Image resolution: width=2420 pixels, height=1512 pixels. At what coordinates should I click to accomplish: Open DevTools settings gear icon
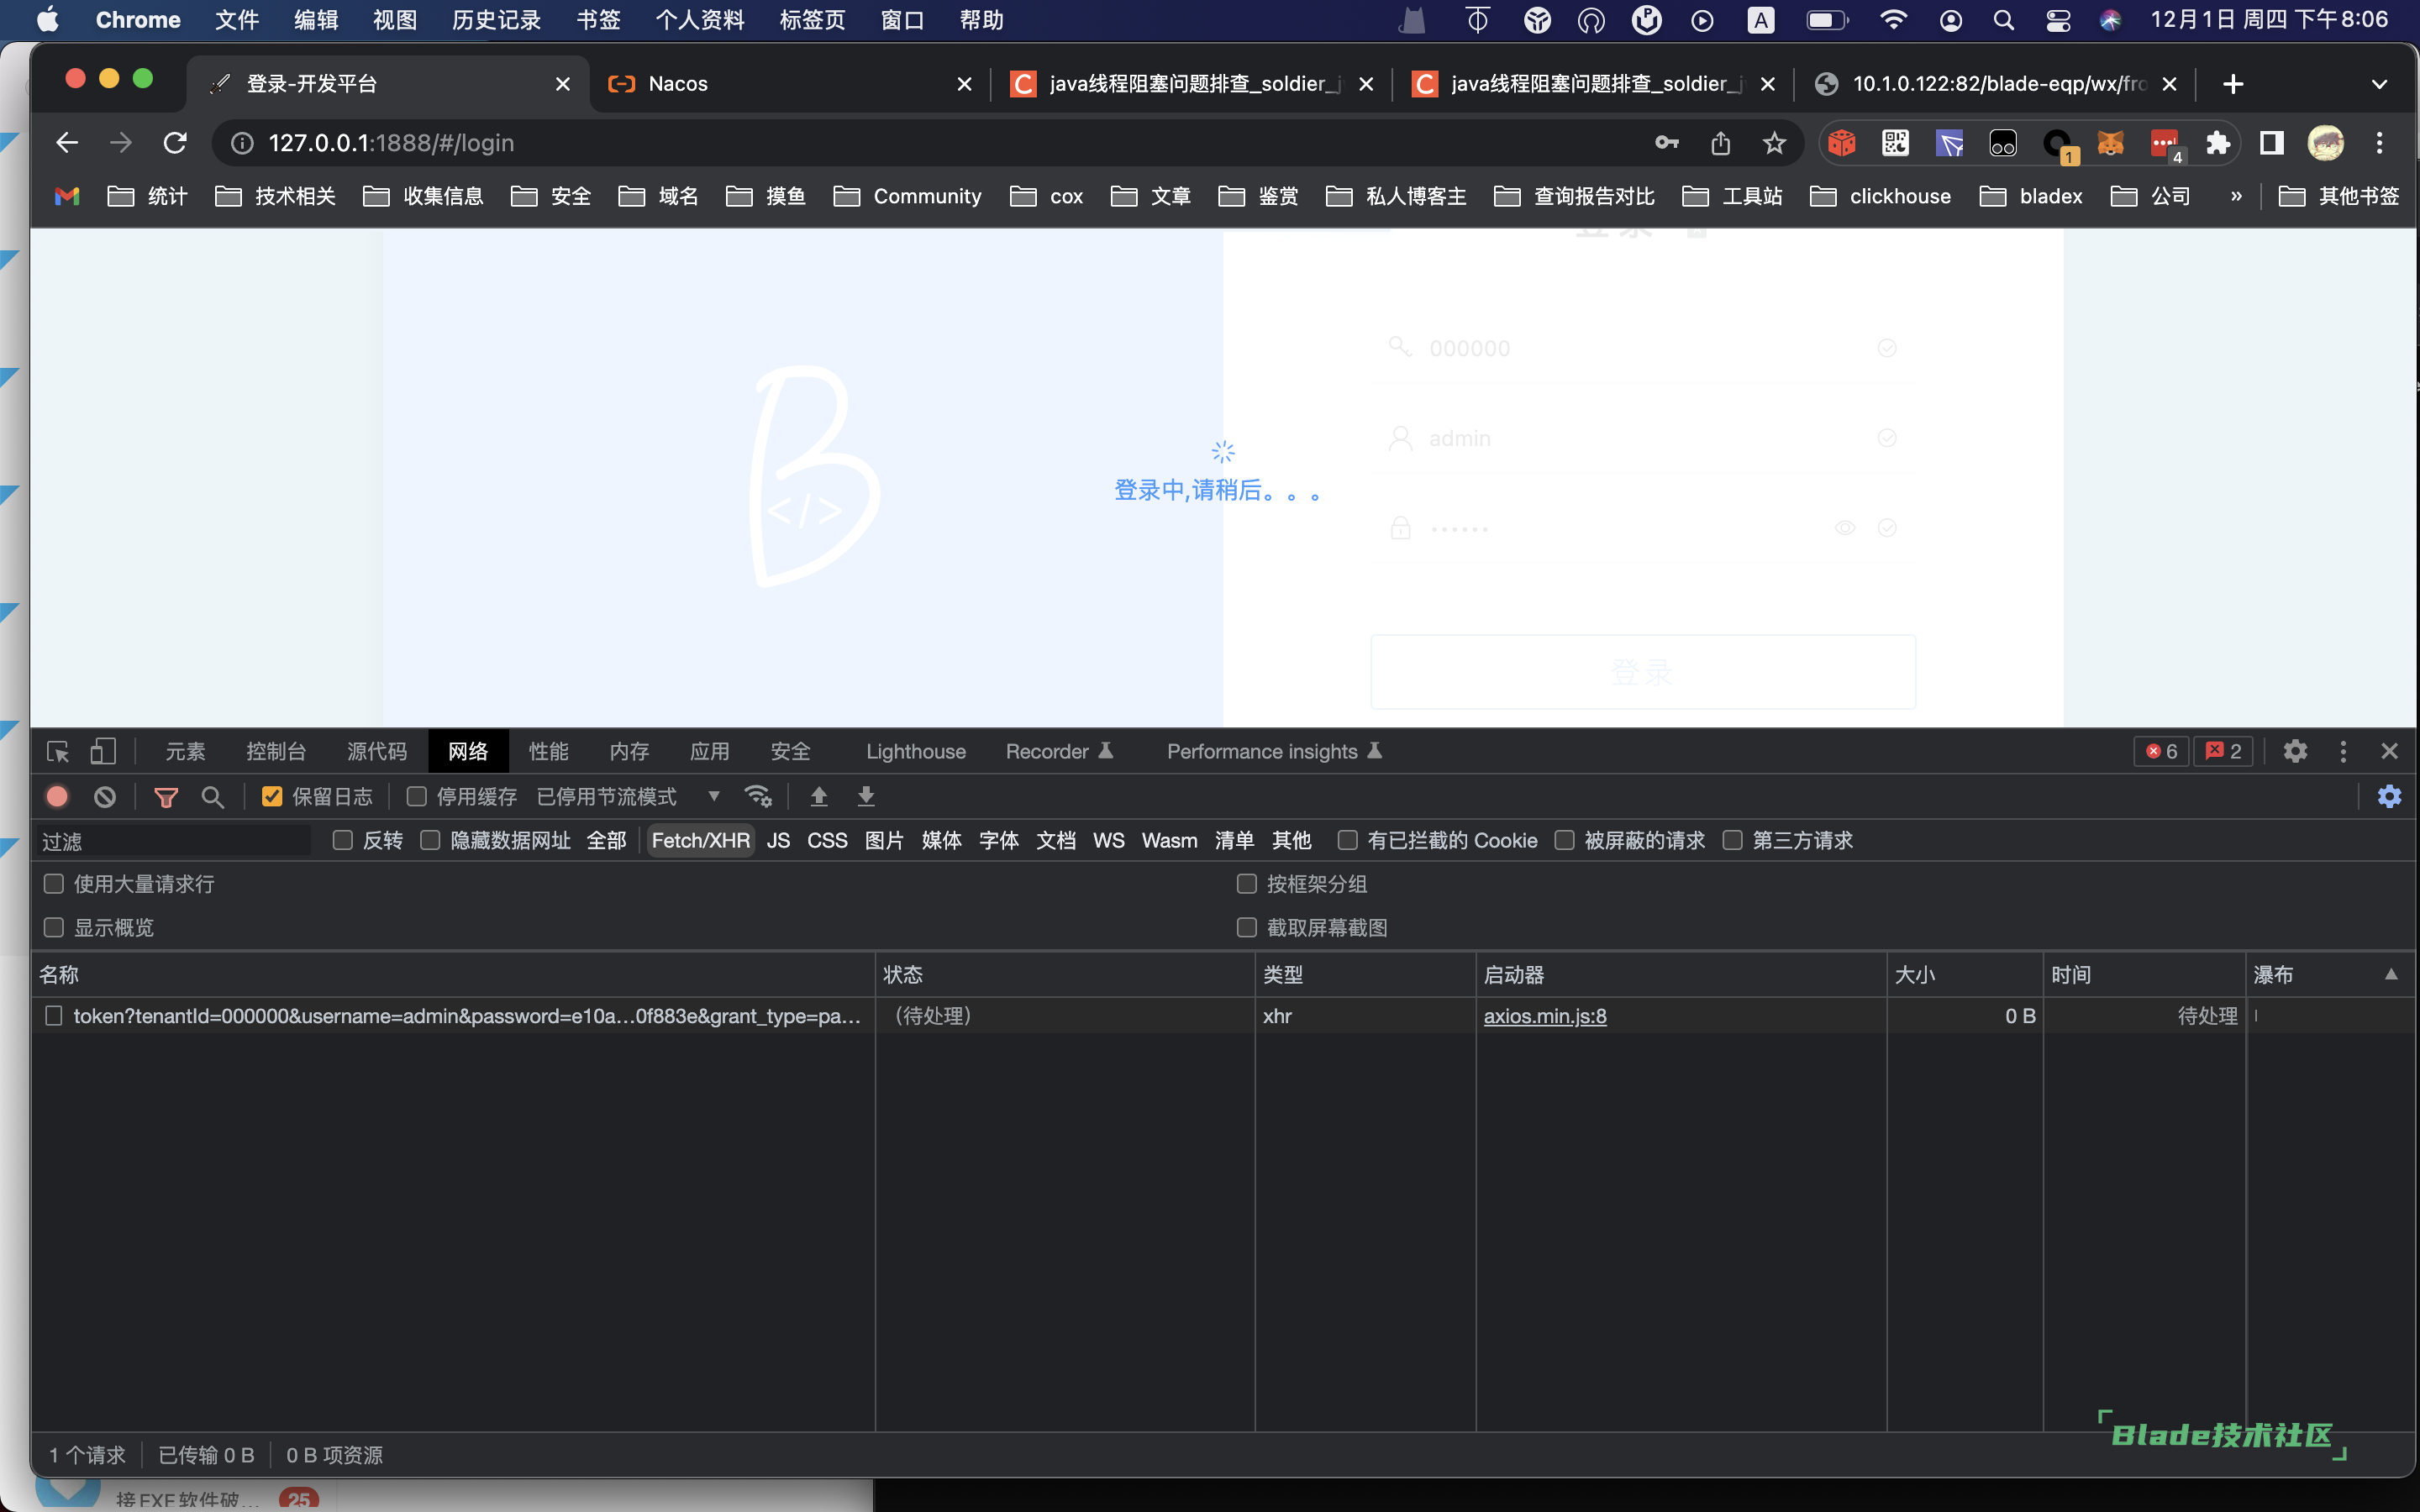pos(2295,751)
